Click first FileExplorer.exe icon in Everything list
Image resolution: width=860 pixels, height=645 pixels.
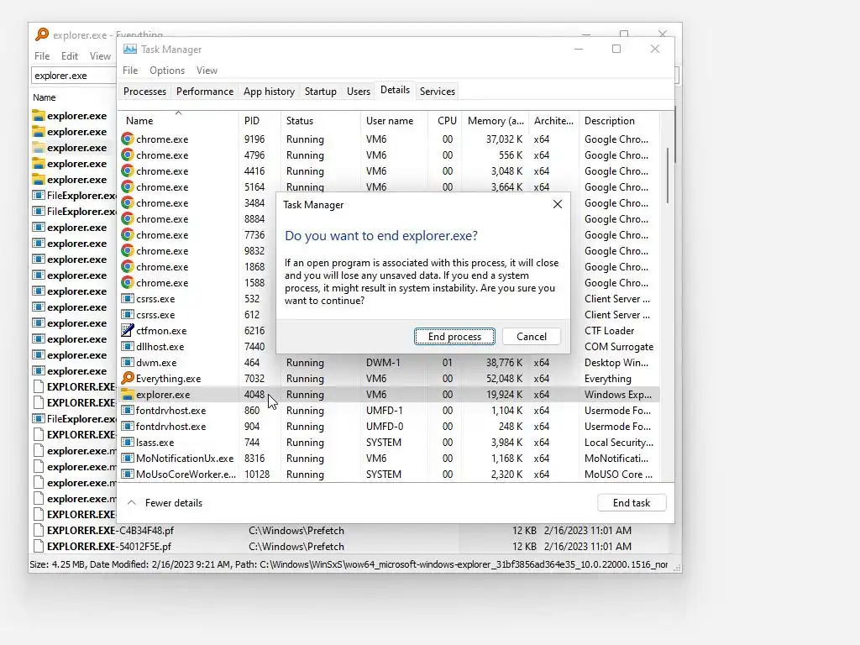pyautogui.click(x=39, y=195)
